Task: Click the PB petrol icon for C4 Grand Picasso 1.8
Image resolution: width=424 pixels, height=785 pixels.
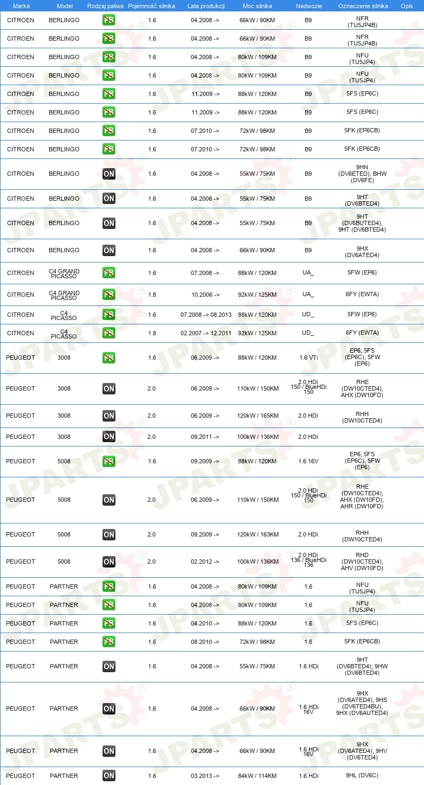Action: click(109, 295)
